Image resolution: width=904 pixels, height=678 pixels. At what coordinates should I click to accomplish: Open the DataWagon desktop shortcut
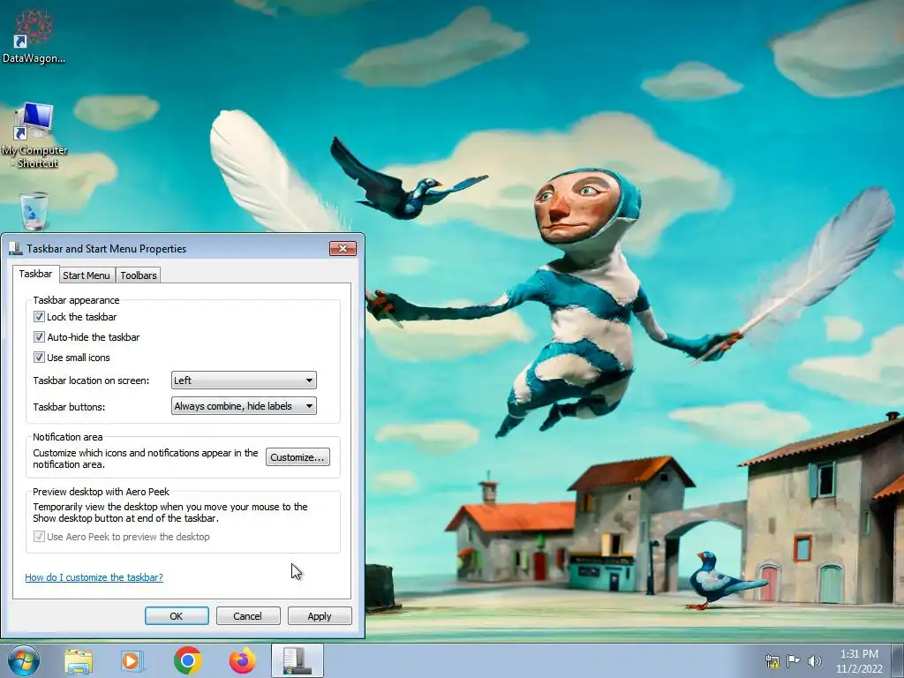click(x=34, y=35)
